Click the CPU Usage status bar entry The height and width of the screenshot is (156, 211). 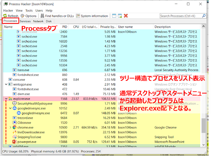(x=15, y=151)
